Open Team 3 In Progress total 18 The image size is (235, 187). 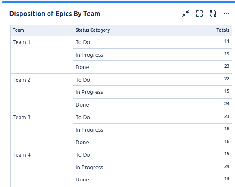click(227, 129)
